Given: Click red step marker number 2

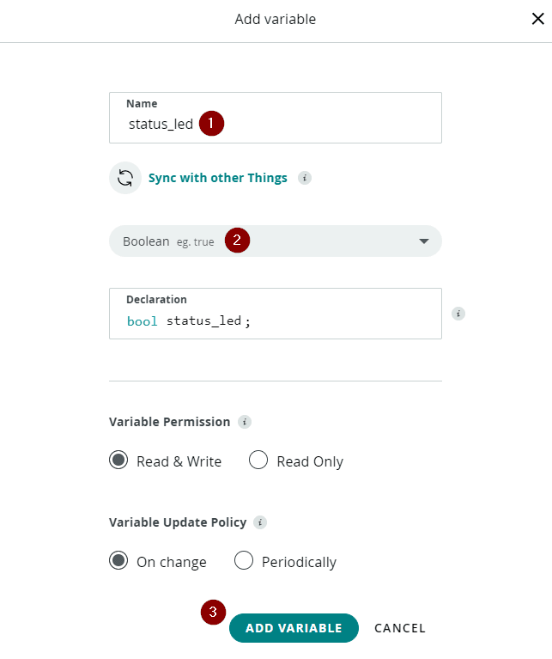Looking at the screenshot, I should coord(237,241).
